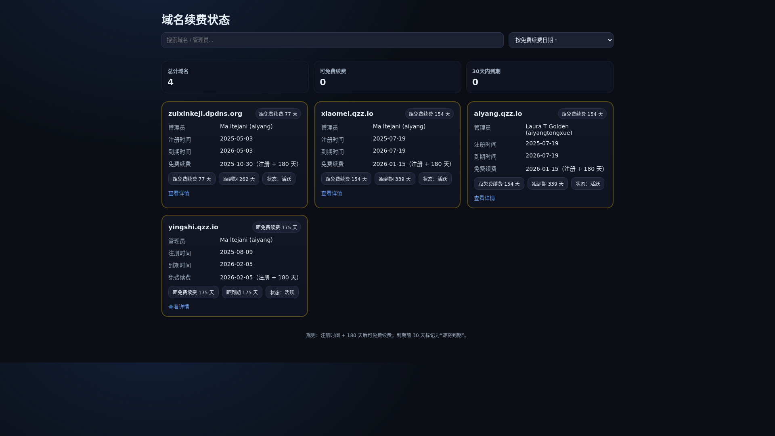Click registration date 2025-08-09
The height and width of the screenshot is (436, 775).
coord(236,252)
